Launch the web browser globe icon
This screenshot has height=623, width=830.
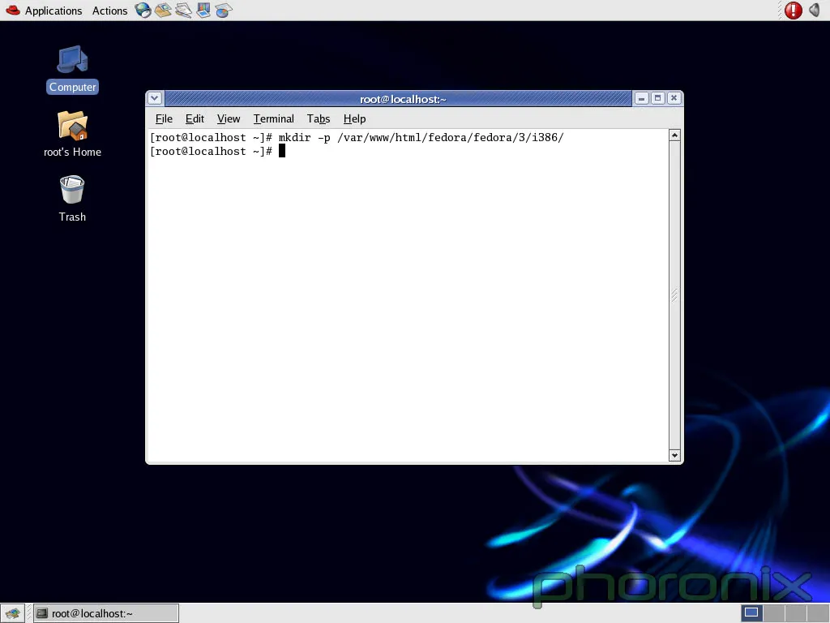pos(143,10)
